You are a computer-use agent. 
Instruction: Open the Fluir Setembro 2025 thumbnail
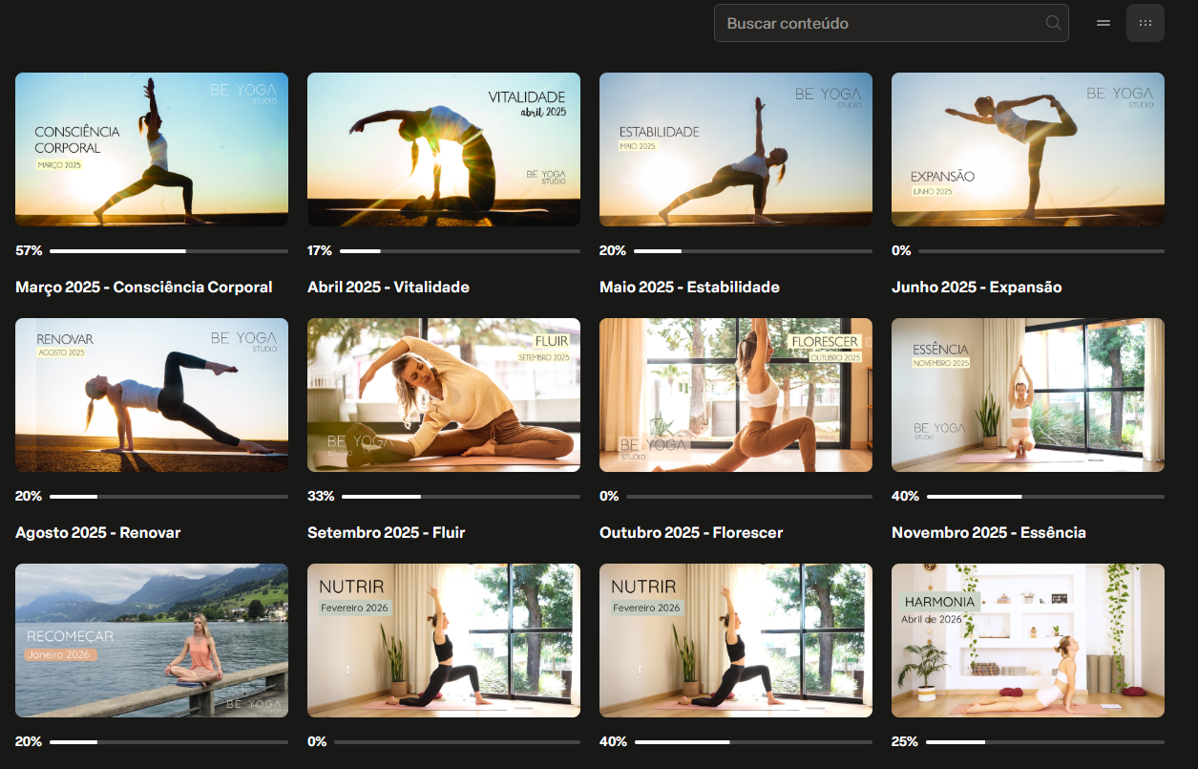point(444,395)
